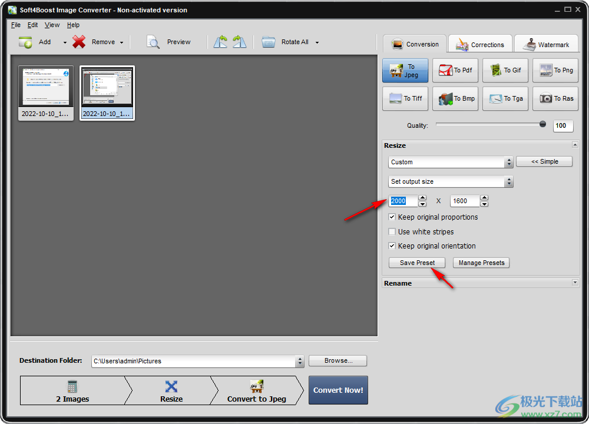The image size is (589, 424).
Task: Click the << Simple button
Action: click(544, 161)
